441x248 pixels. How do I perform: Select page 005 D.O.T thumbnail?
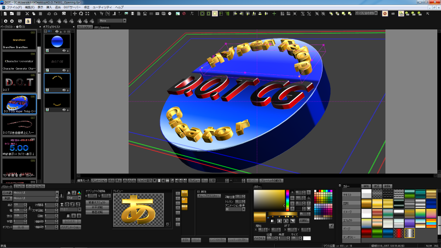click(x=19, y=83)
